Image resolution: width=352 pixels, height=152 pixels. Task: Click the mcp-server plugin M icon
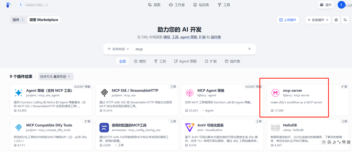275,93
